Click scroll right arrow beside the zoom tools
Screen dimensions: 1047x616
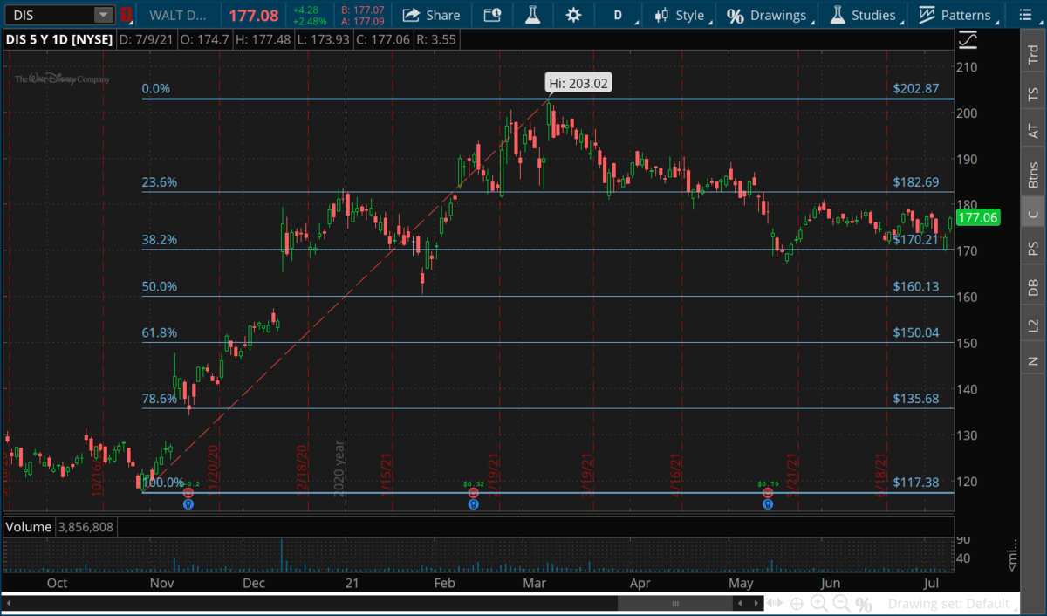click(x=757, y=603)
